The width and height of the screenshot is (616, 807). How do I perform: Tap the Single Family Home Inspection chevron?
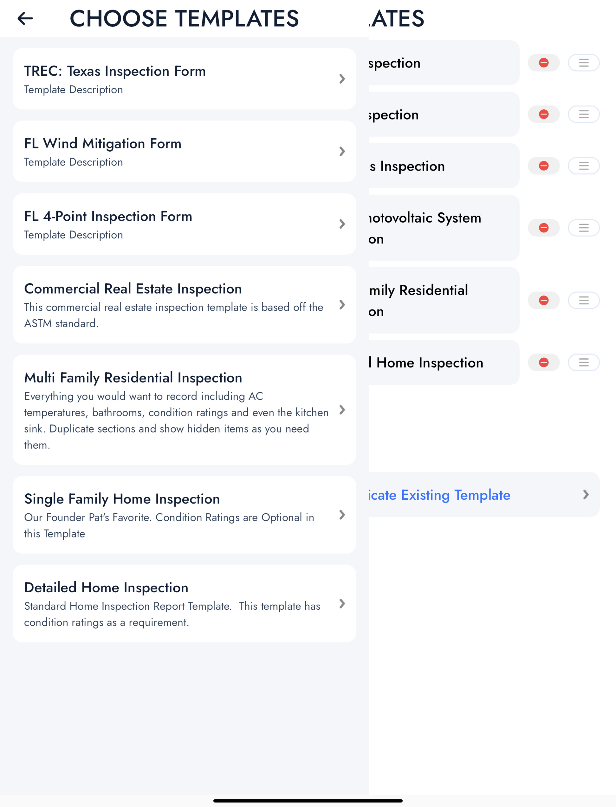pyautogui.click(x=342, y=515)
